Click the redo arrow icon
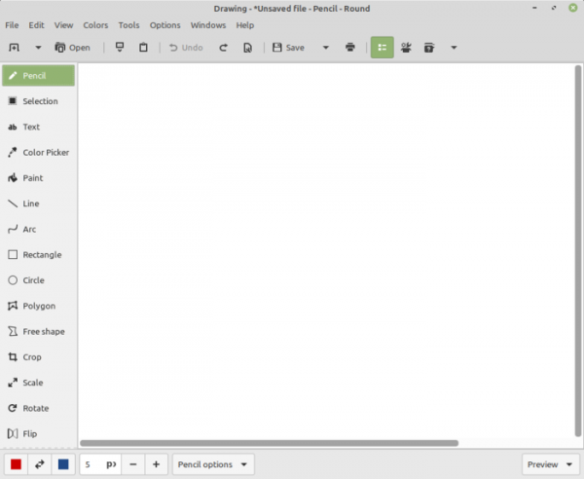The image size is (584, 479). pos(223,48)
